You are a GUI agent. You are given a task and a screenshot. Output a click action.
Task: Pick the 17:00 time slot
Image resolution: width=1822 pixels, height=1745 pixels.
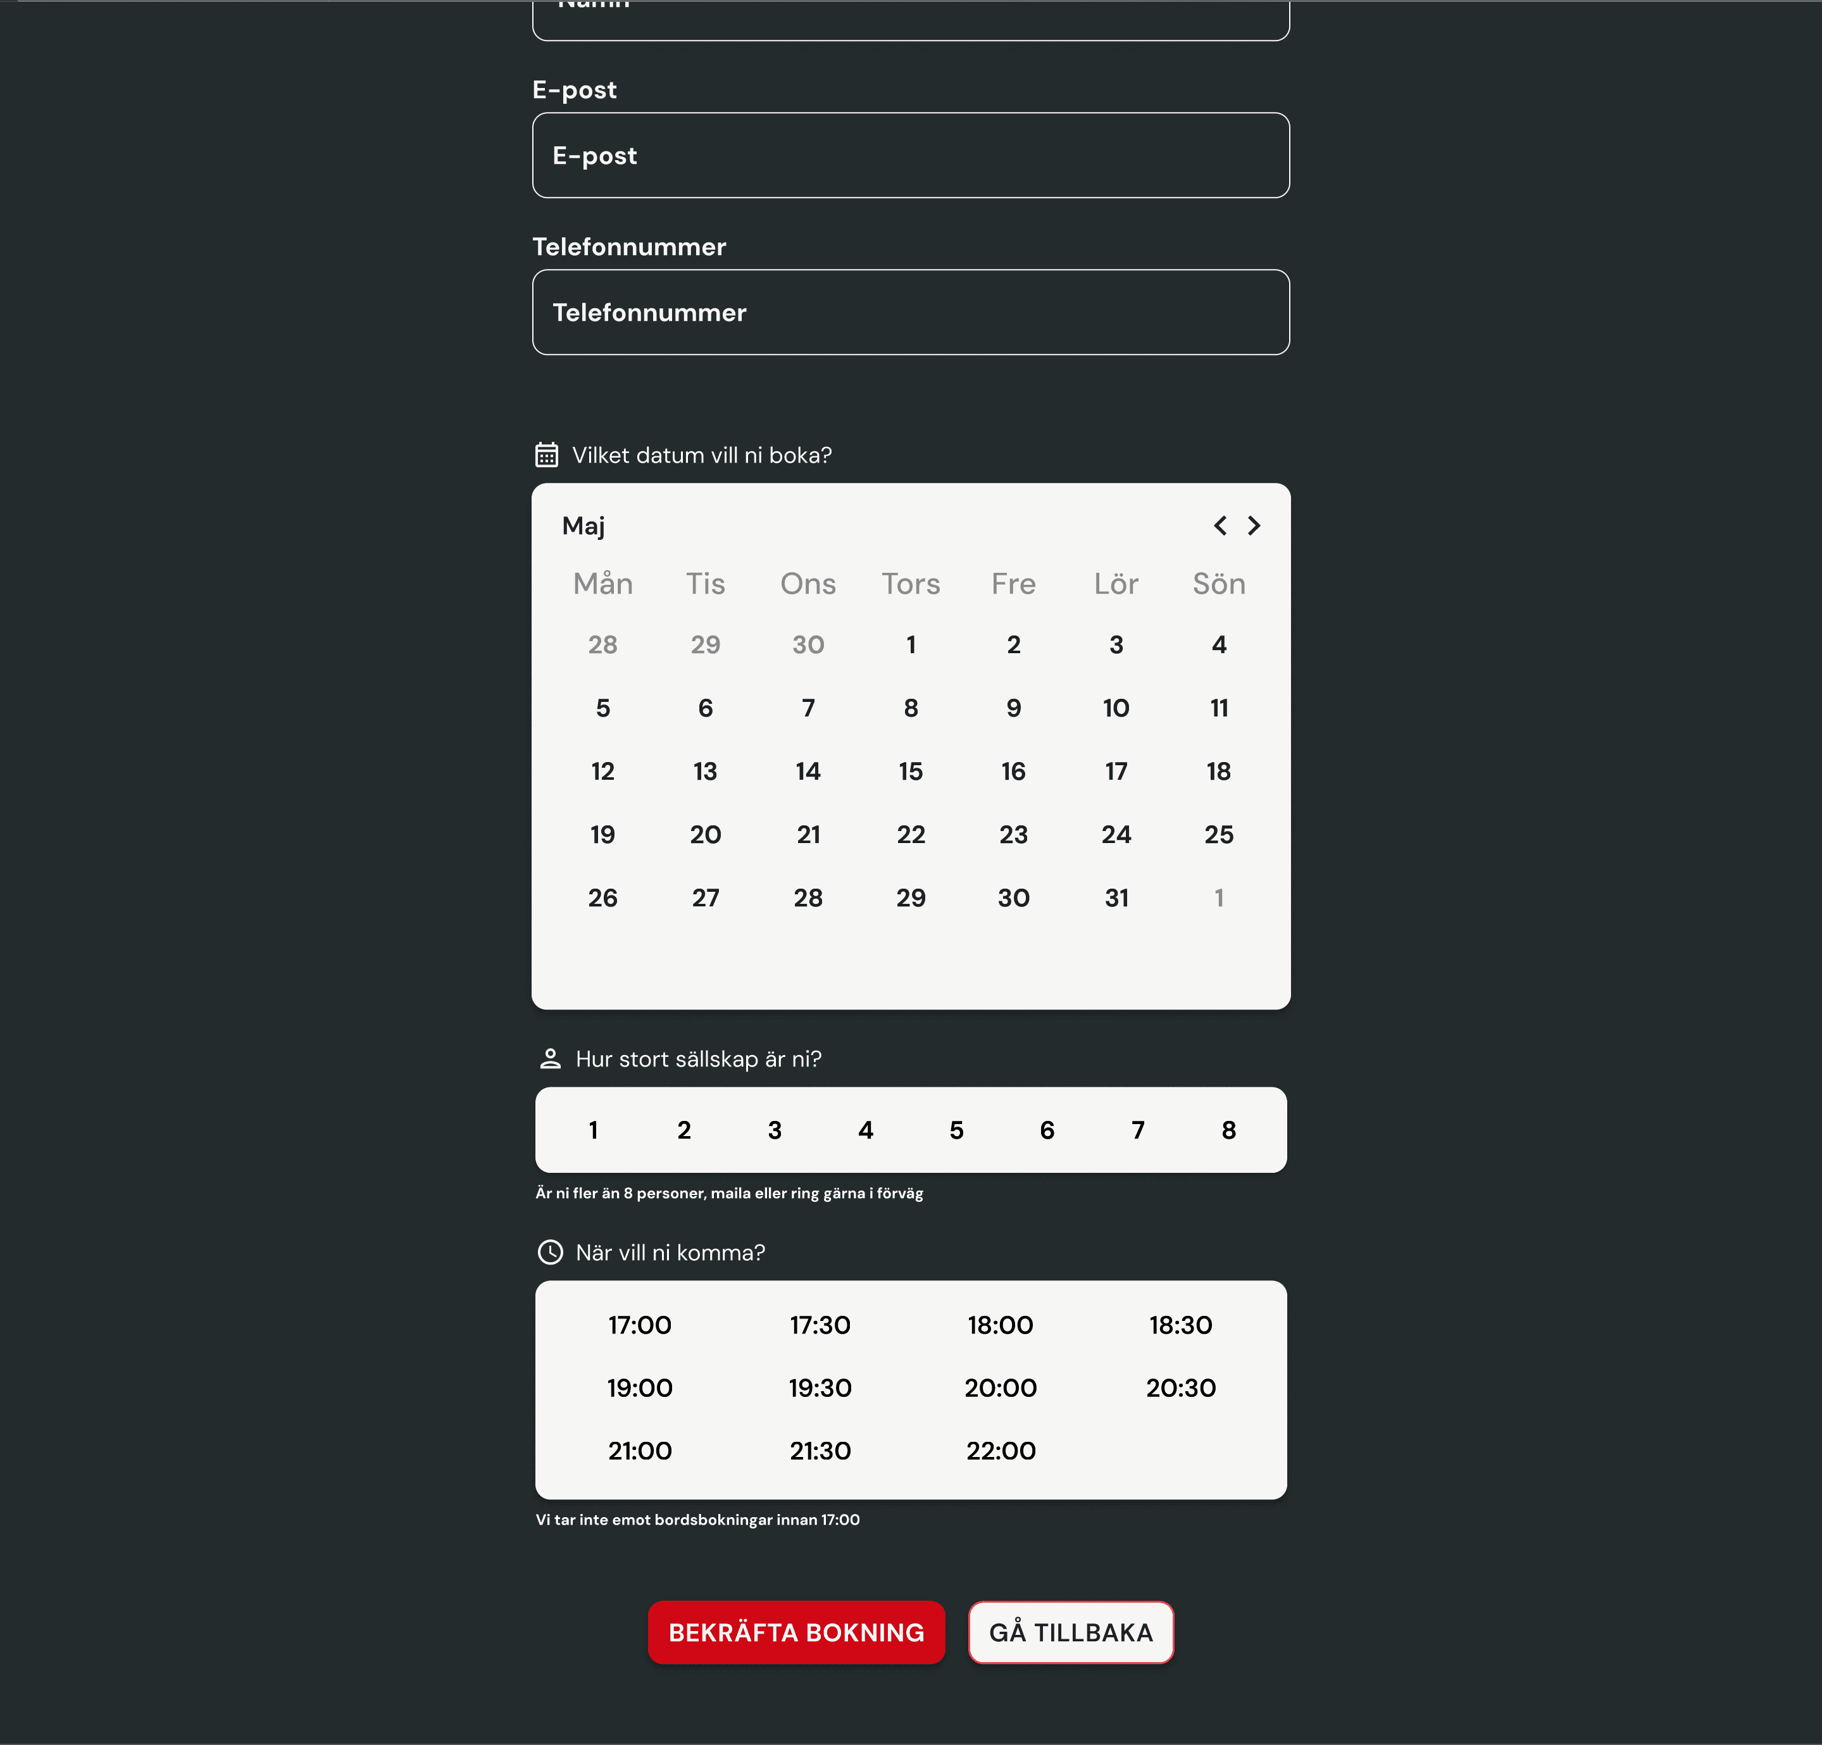(x=640, y=1325)
